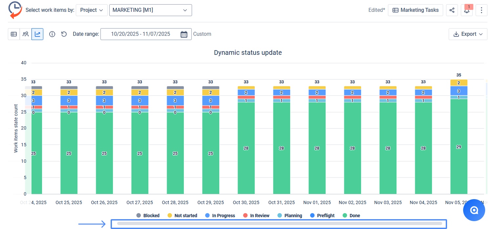This screenshot has height=229, width=494.
Task: Click the clock logo icon
Action: coord(15,10)
